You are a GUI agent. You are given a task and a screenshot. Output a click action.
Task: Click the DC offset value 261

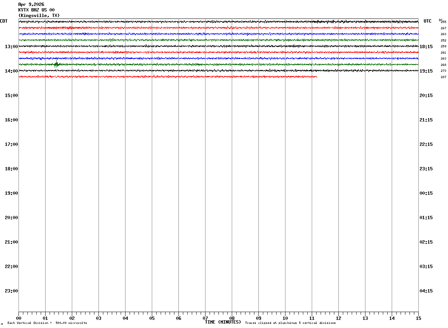tap(444, 53)
